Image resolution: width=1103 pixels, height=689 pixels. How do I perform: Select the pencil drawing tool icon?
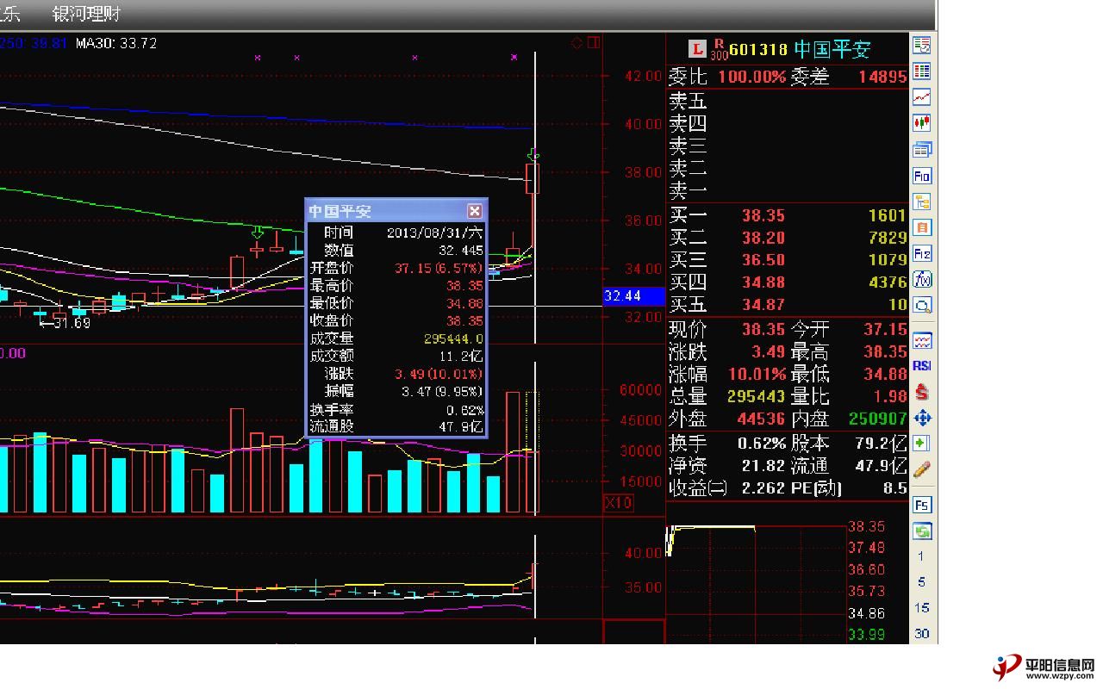[x=922, y=469]
